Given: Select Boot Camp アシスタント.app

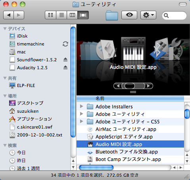Looking at the screenshot, I should click(x=130, y=159).
